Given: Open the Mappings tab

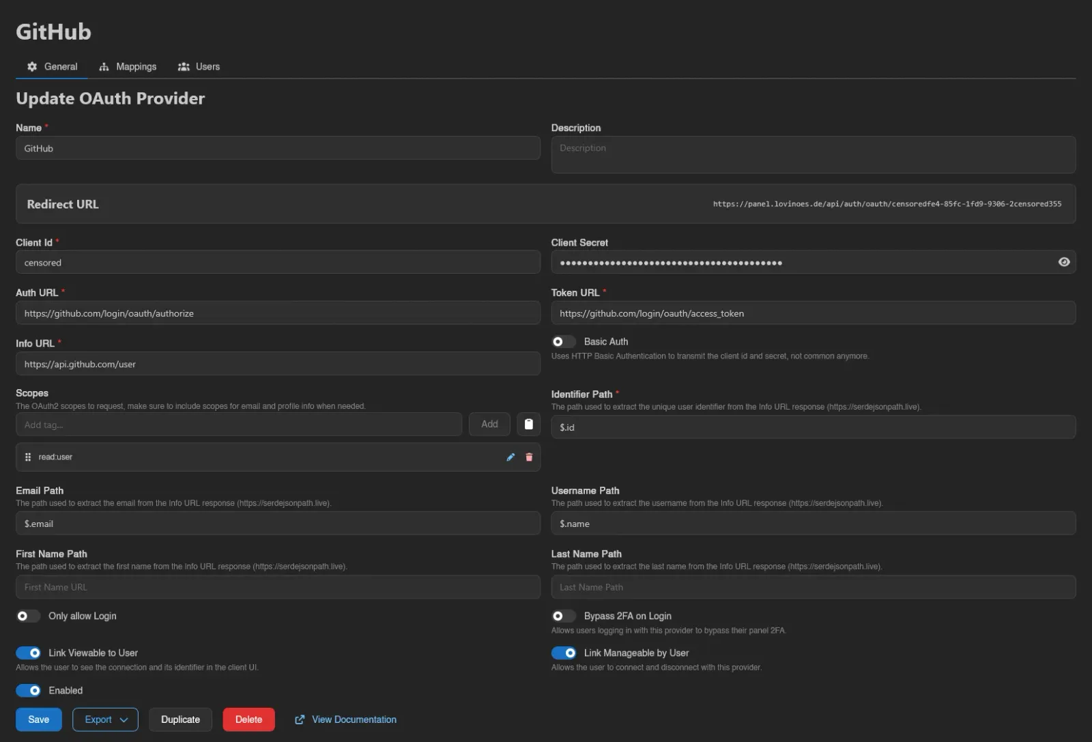Looking at the screenshot, I should click(128, 67).
